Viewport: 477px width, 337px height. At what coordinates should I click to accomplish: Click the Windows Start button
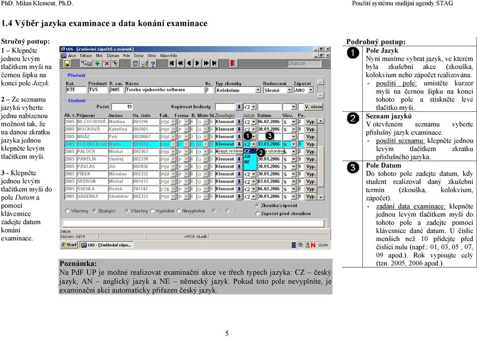(x=69, y=245)
